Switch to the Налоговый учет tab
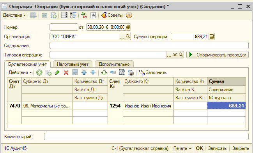Viewport: 253px width, 153px height. coord(73,64)
